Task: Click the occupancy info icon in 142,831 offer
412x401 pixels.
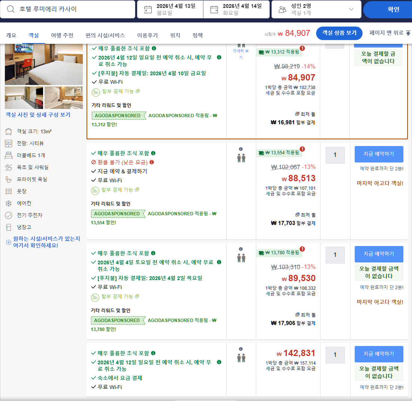Action: (x=241, y=349)
